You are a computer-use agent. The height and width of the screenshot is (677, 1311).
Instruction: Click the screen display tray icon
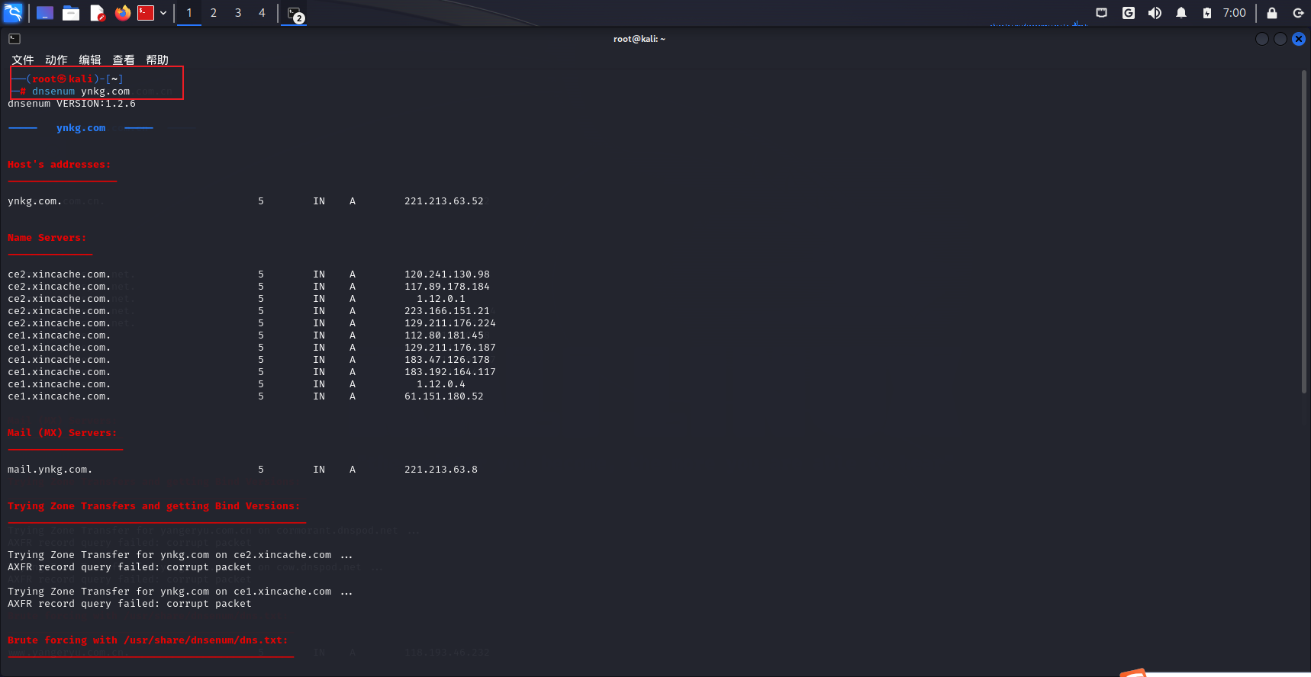pos(1101,13)
